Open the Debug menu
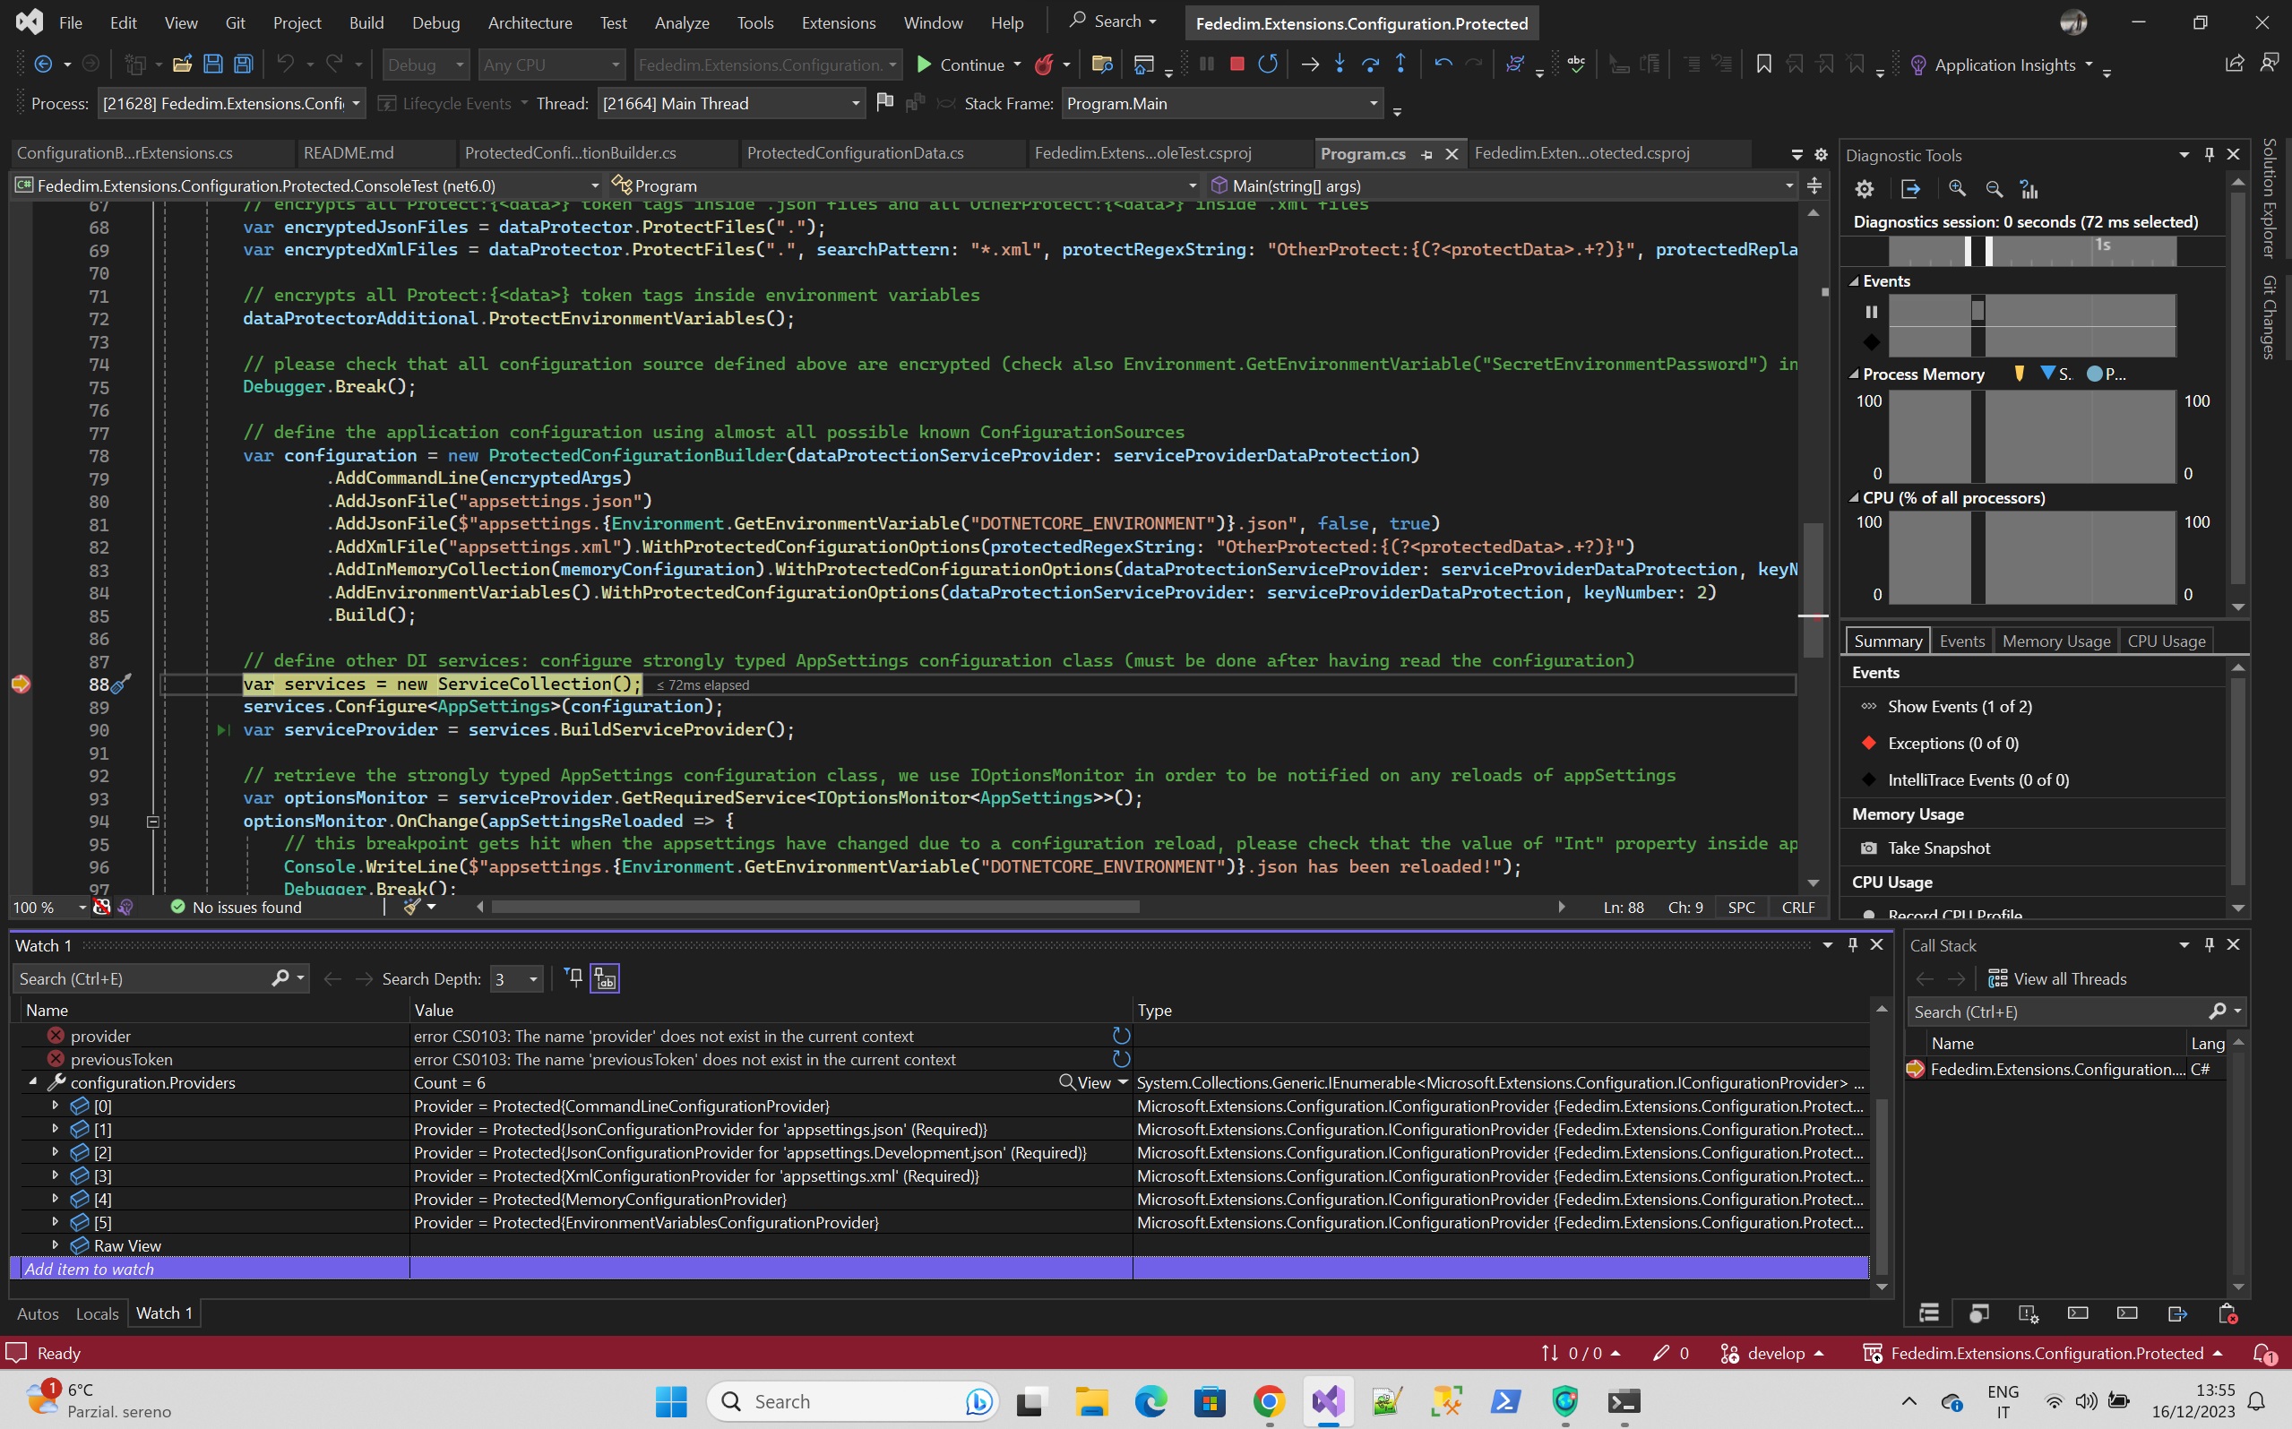Image resolution: width=2292 pixels, height=1429 pixels. click(x=435, y=22)
